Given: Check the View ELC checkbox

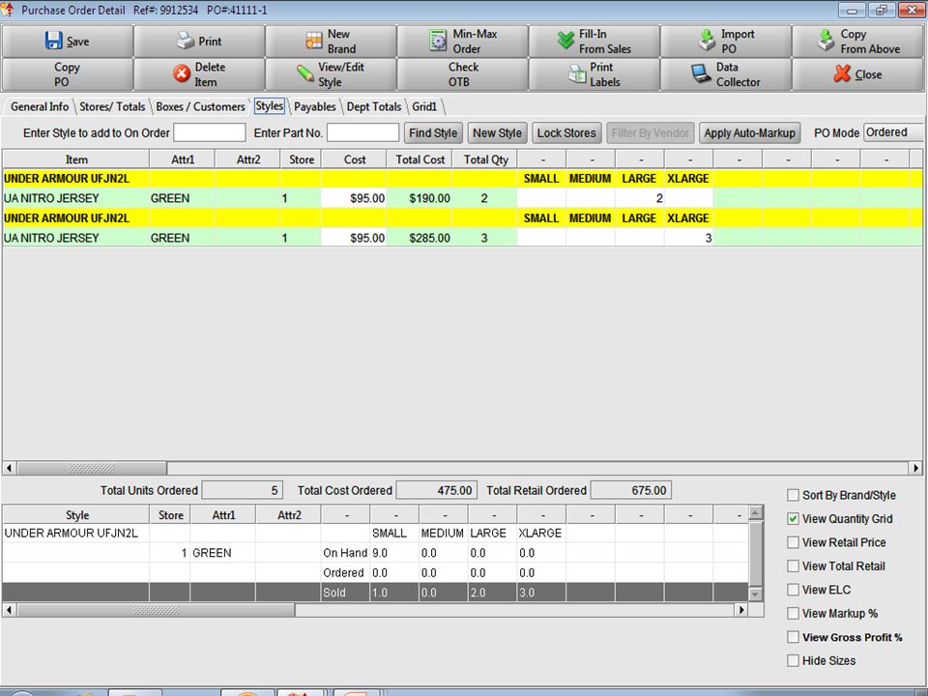Looking at the screenshot, I should 793,590.
